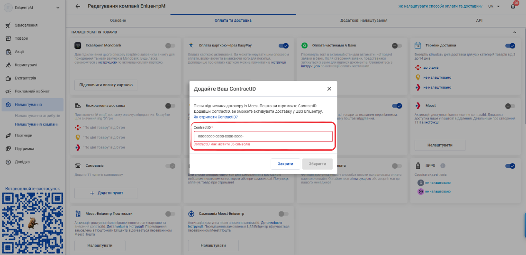Open notifications bell icon
The image size is (526, 255).
(x=513, y=6)
